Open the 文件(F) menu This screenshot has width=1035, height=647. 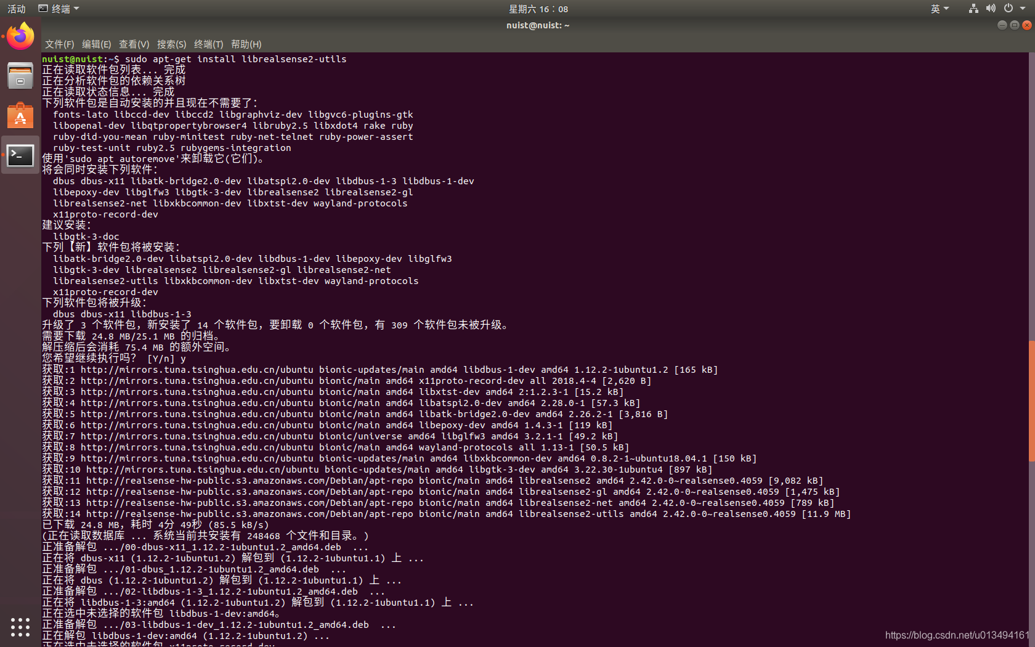[x=59, y=44]
